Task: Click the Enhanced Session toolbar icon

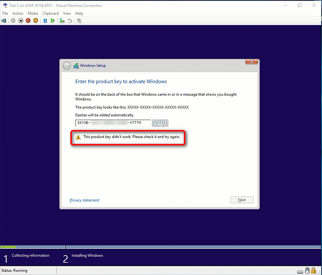Action: (x=79, y=21)
